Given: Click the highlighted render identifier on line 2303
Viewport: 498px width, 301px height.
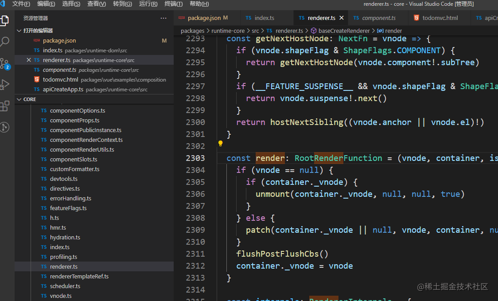Looking at the screenshot, I should tap(270, 158).
